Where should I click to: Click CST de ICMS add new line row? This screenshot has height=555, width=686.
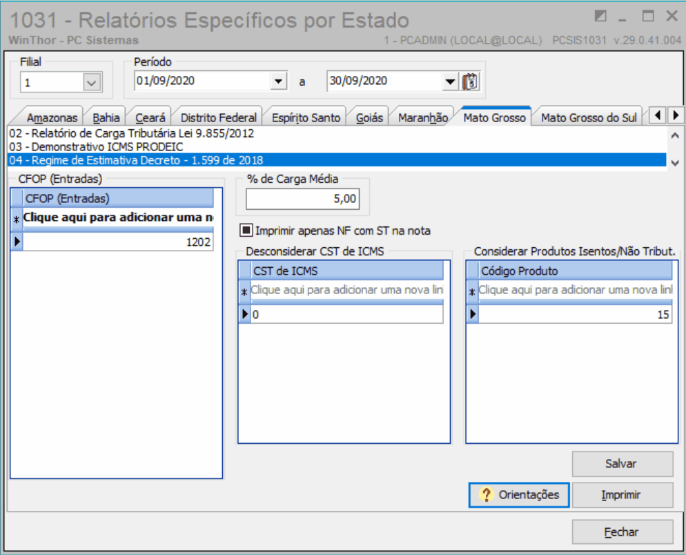[x=346, y=290]
